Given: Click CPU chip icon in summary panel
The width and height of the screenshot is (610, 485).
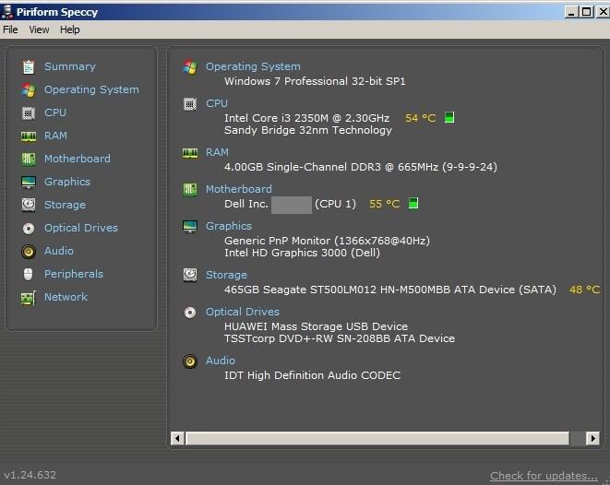Looking at the screenshot, I should 190,104.
